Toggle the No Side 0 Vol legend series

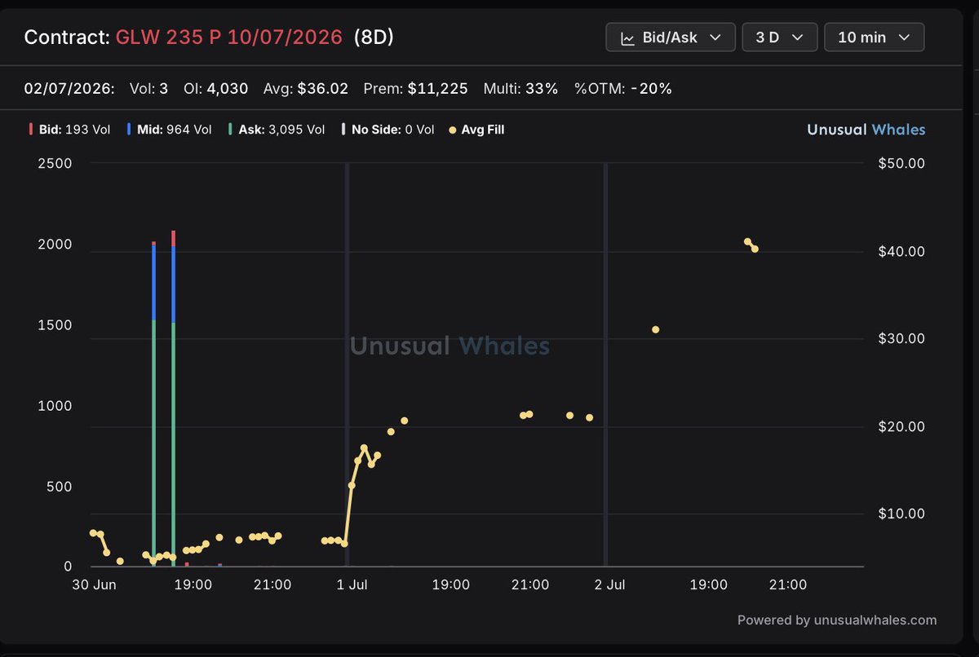(x=388, y=129)
